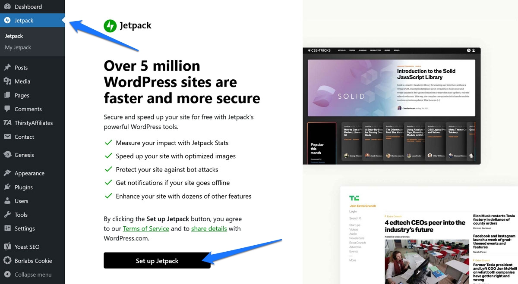Go to Posts in sidebar
Screen dimensions: 518x284
click(x=32, y=67)
